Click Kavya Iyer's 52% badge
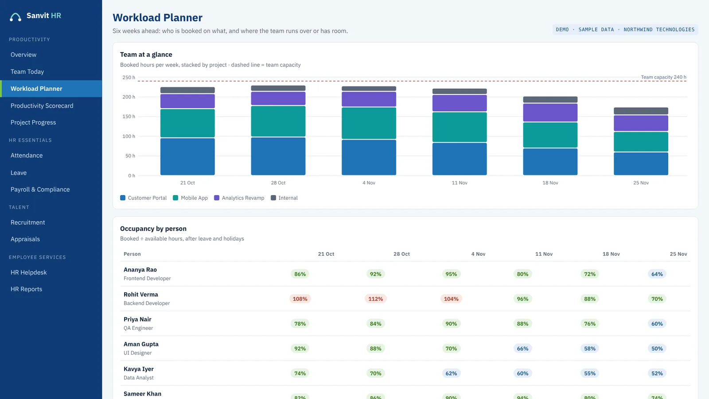709x399 pixels. click(x=657, y=373)
